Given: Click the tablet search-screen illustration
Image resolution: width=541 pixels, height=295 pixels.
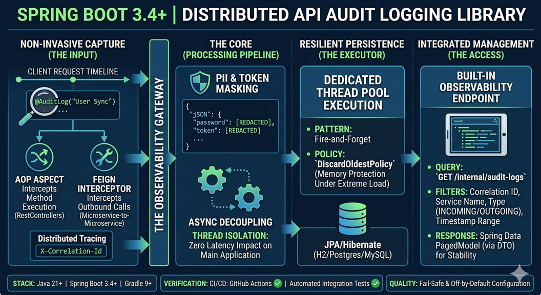Looking at the screenshot, I should click(476, 135).
